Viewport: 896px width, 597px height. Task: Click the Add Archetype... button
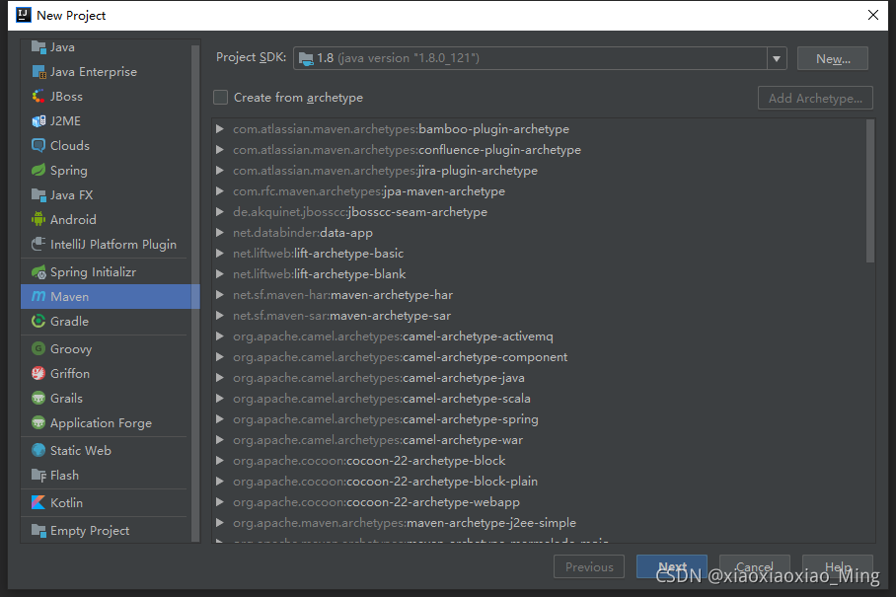[x=815, y=98]
